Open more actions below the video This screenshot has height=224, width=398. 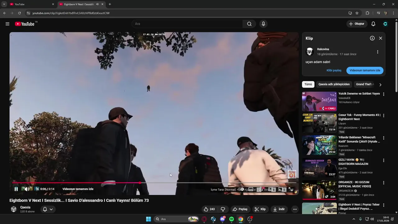[x=295, y=209]
